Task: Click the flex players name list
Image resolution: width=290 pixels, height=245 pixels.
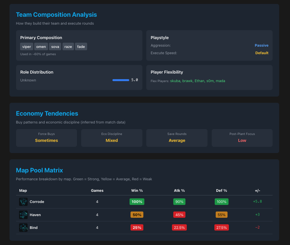Action: tap(198, 81)
